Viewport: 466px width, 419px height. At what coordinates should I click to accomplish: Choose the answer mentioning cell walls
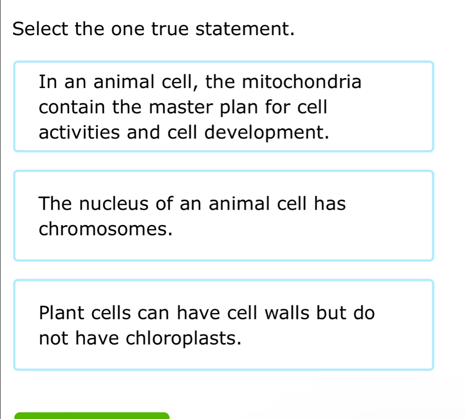tap(224, 325)
